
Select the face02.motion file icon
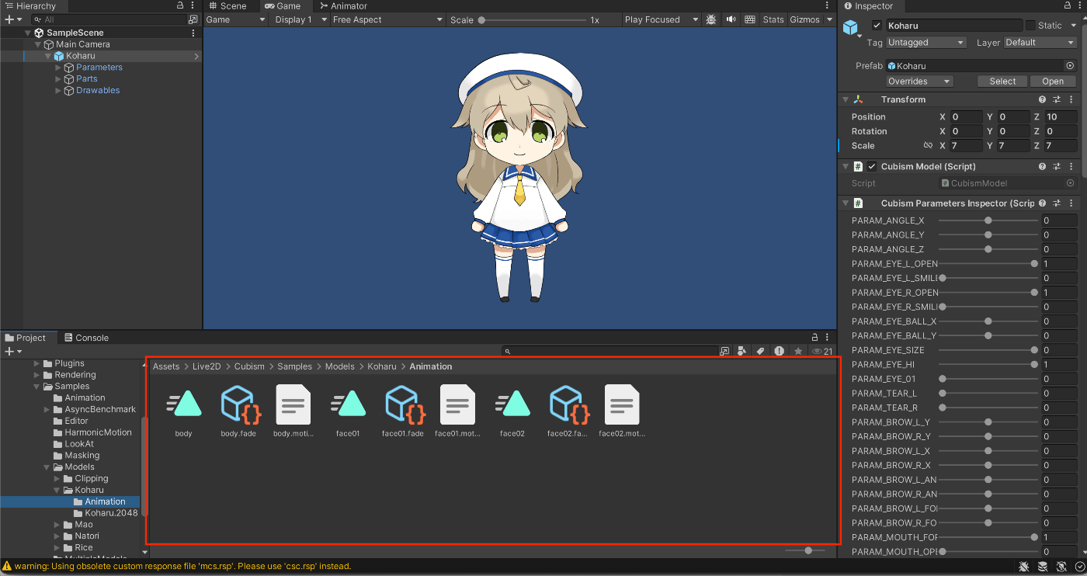(622, 404)
